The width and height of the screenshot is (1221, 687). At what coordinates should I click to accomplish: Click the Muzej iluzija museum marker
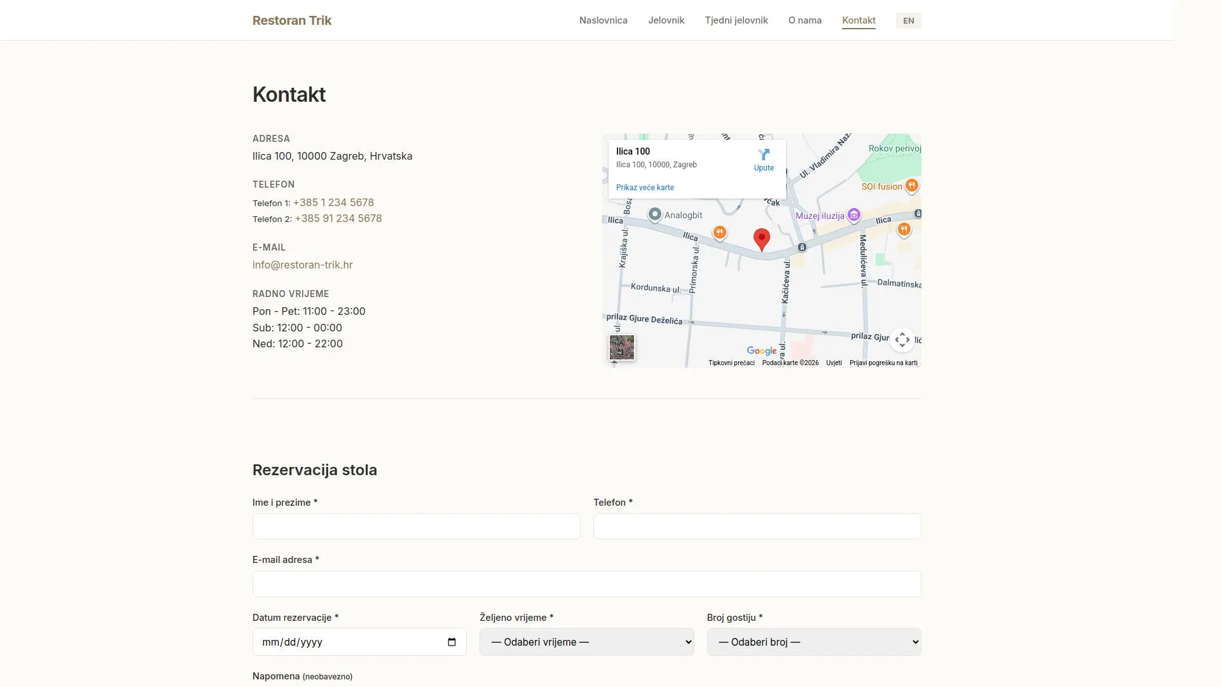[x=854, y=215]
